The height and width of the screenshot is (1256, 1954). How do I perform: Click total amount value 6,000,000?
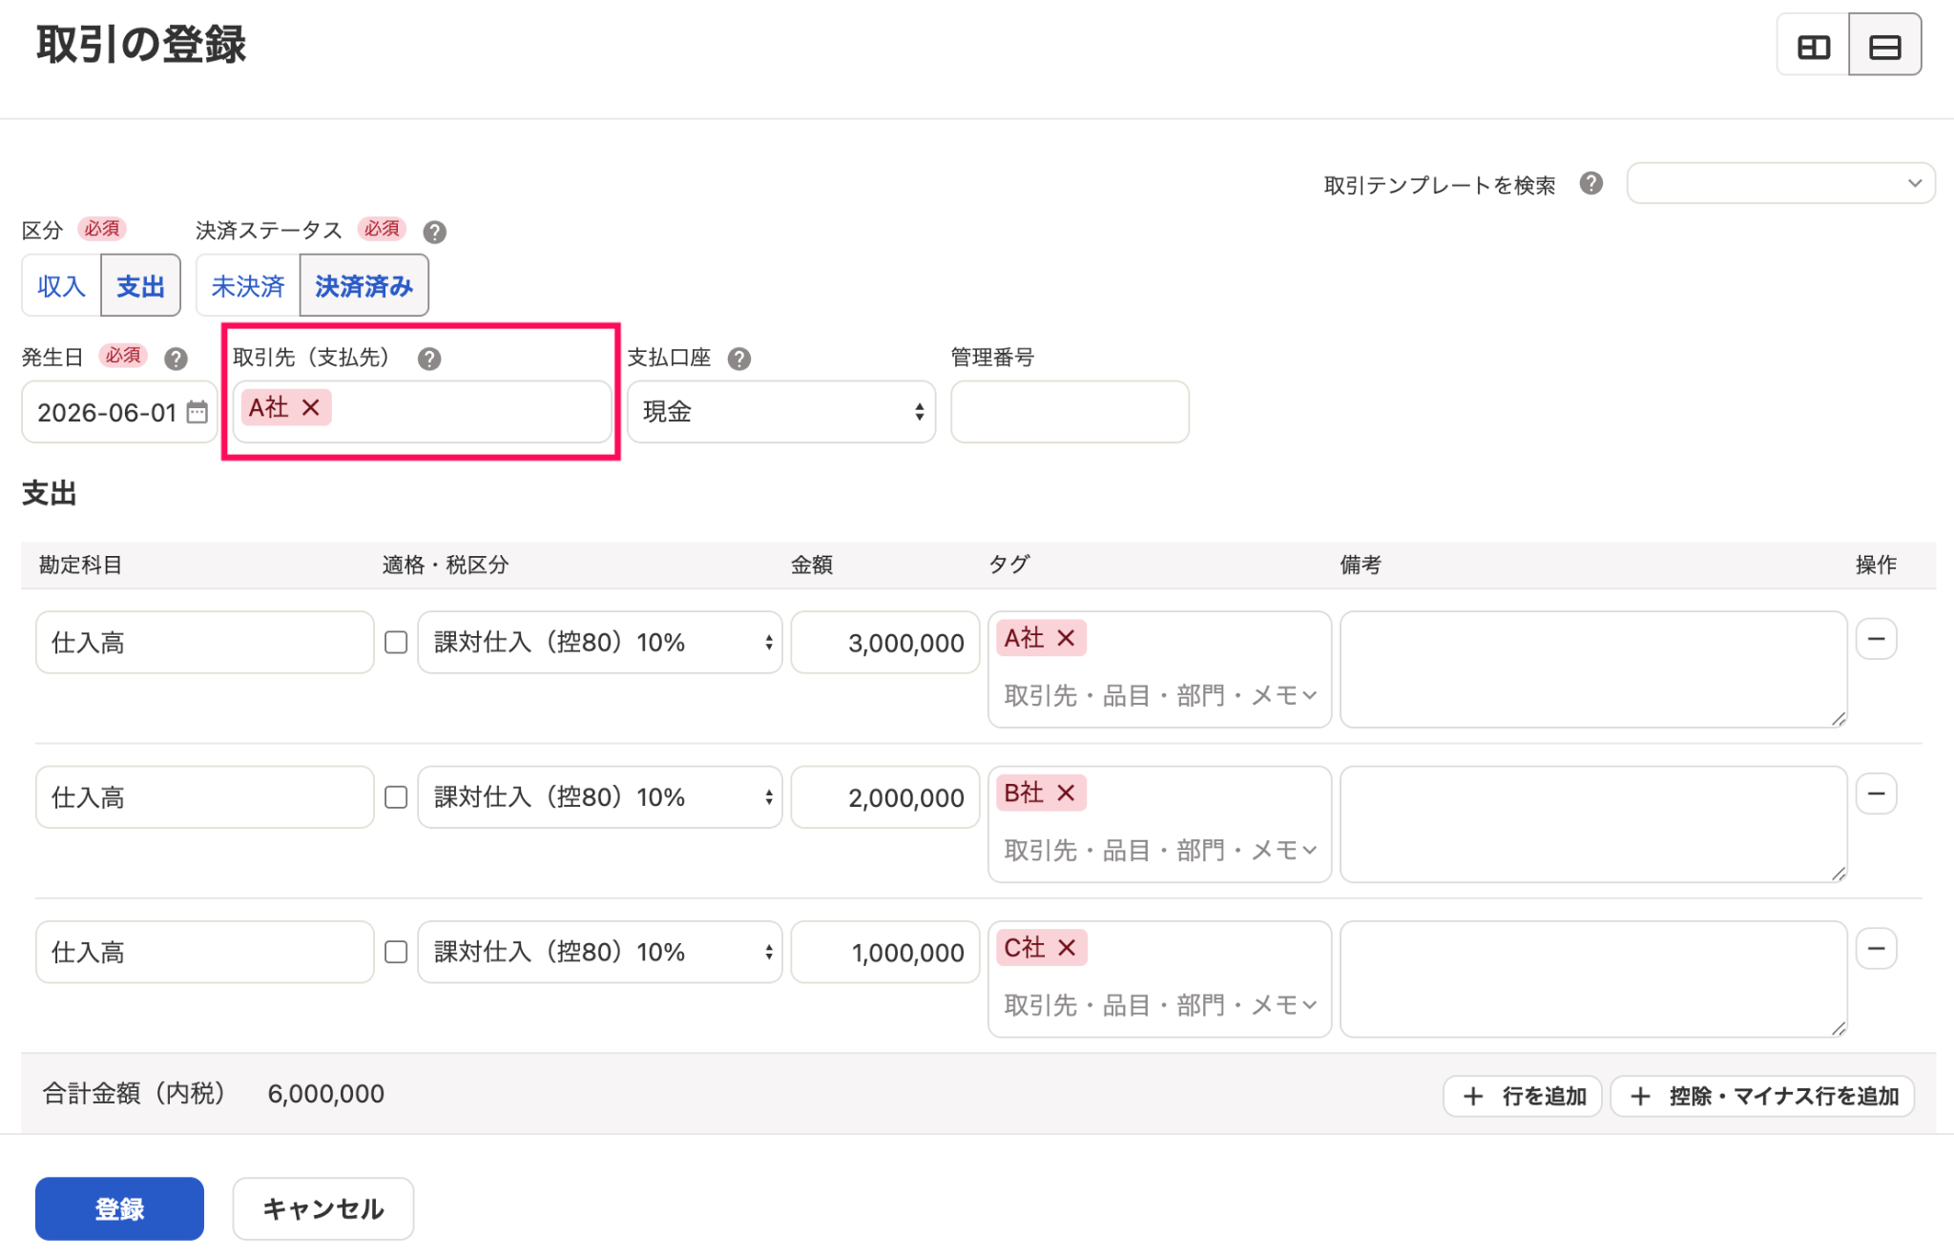[x=325, y=1094]
